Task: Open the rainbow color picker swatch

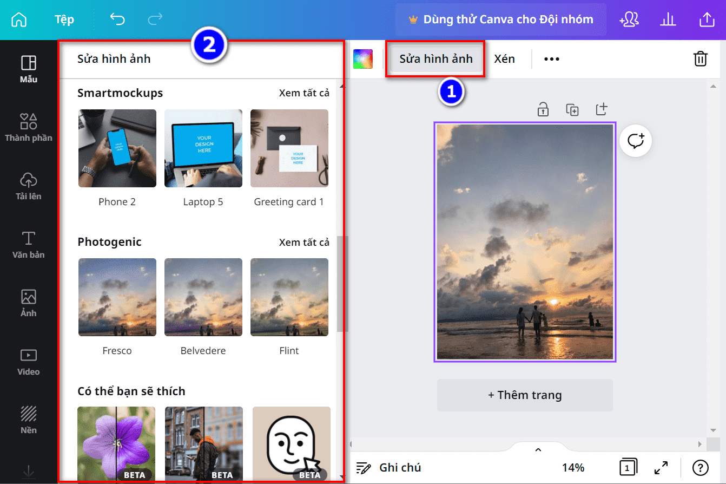Action: tap(363, 59)
